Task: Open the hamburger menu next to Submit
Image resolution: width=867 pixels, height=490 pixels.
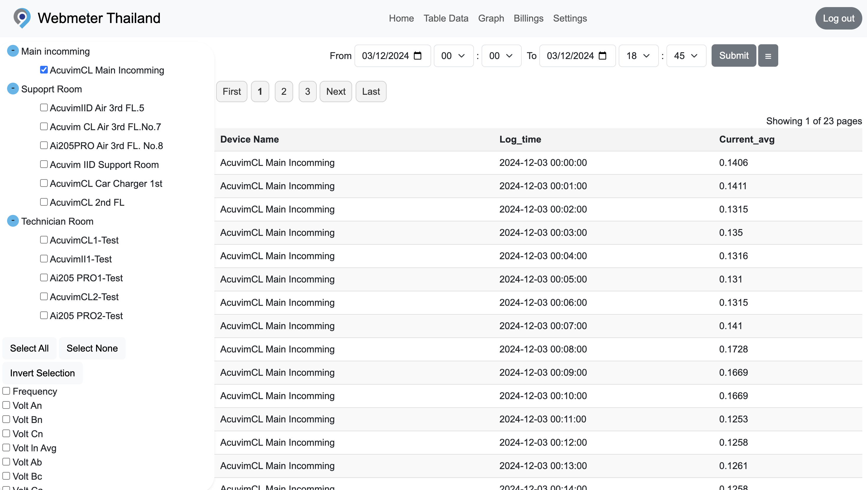Action: [768, 55]
